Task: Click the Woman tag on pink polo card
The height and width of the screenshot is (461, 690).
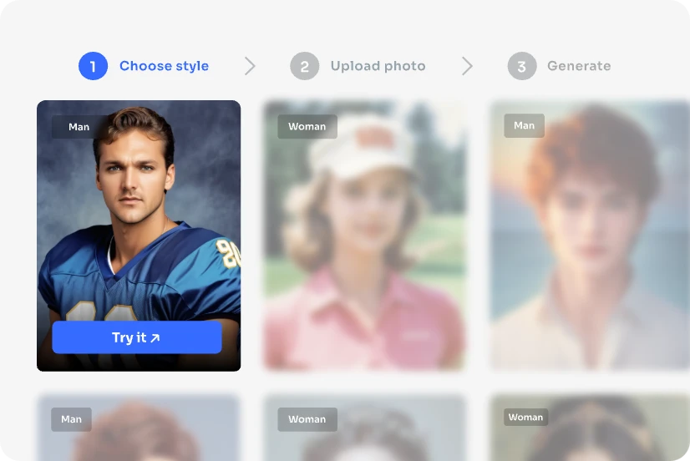Action: (307, 127)
